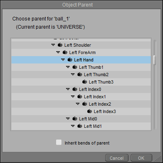The height and width of the screenshot is (163, 163).
Task: Enable Inherit bends of parent checkbox
Action: coord(59,142)
